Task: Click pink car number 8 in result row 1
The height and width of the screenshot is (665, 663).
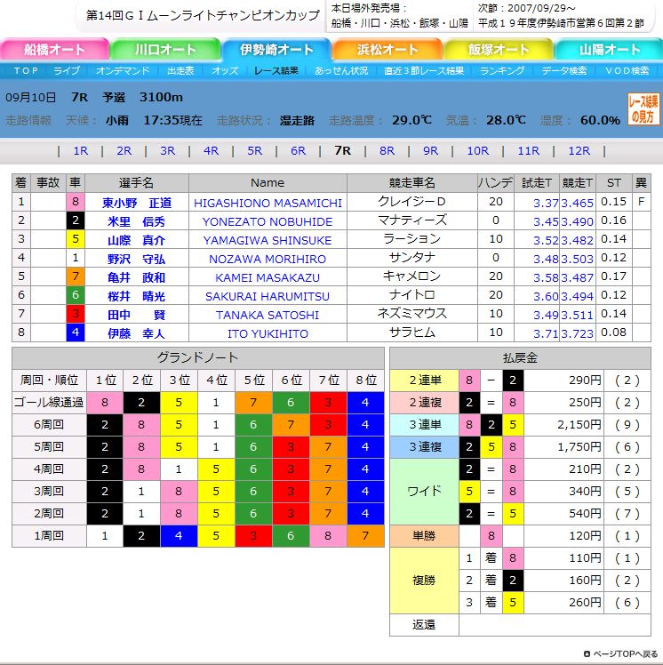Action: pos(76,202)
